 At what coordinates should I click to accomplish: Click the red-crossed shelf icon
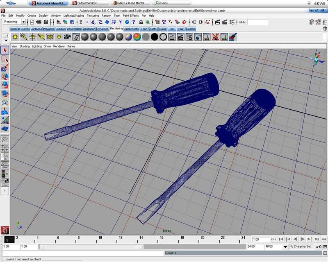[215, 37]
